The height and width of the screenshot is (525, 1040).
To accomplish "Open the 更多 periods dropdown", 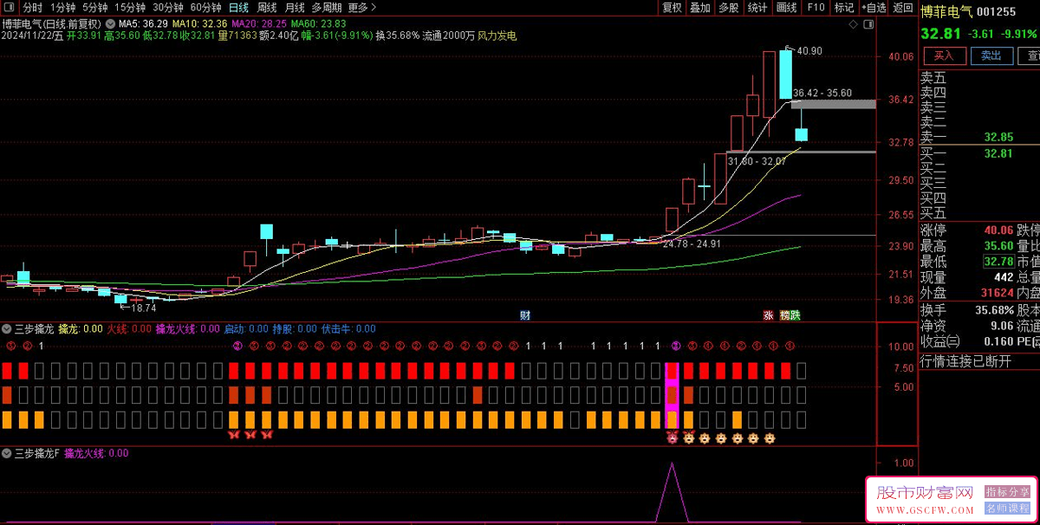I will point(362,8).
